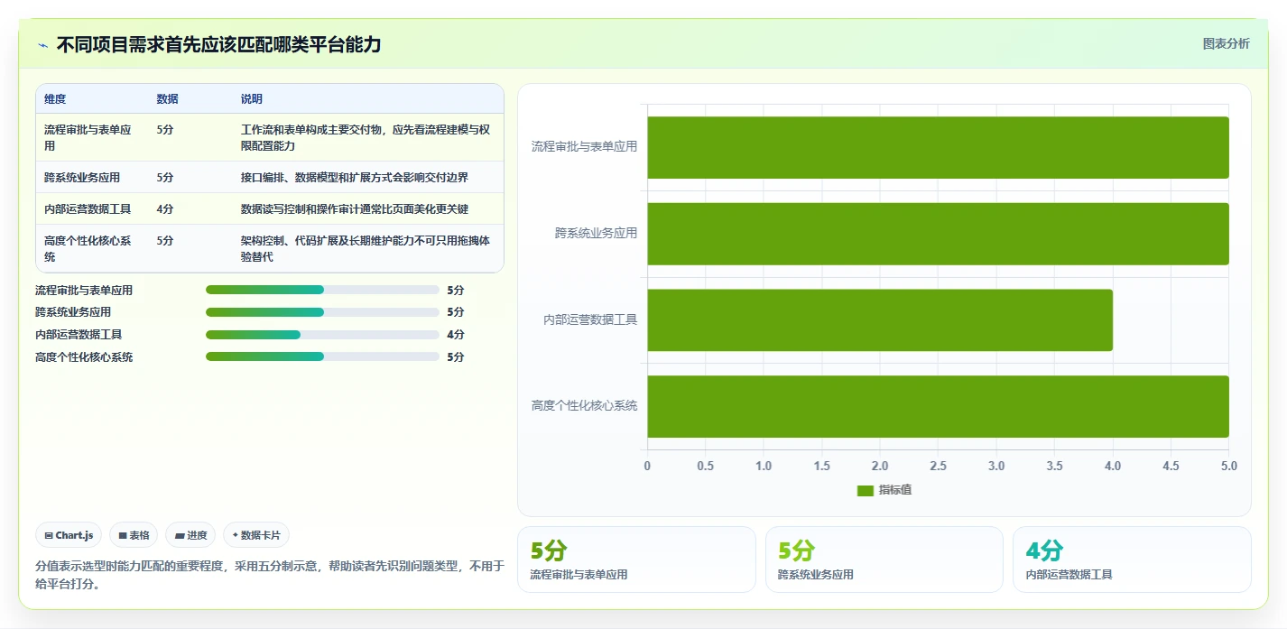Viewport: 1287px width, 629px height.
Task: Click the 4分 card for 内部运营数据工具
Action: click(x=1132, y=560)
